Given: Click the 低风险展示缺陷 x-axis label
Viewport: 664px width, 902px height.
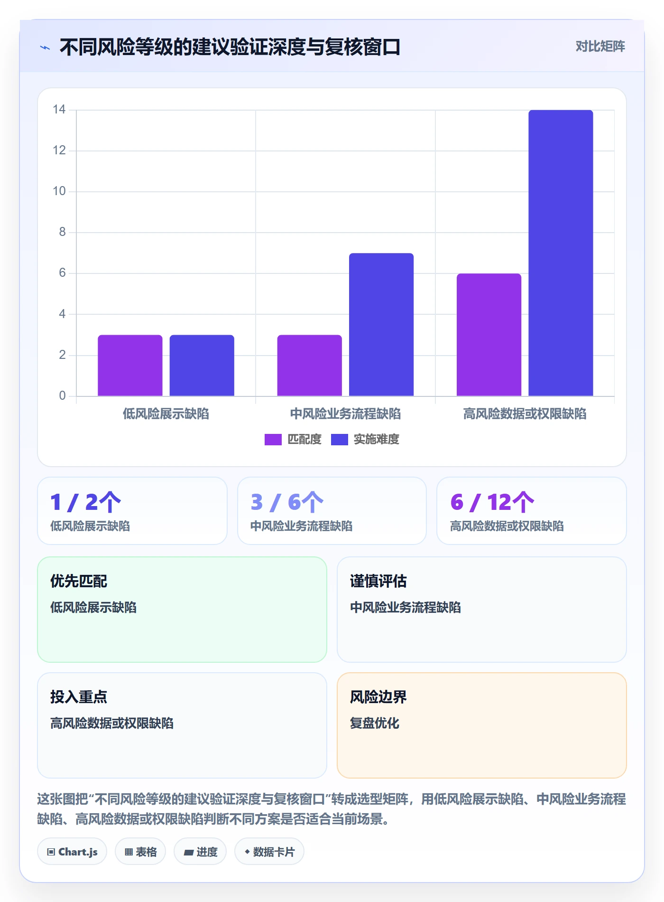Looking at the screenshot, I should tap(166, 414).
